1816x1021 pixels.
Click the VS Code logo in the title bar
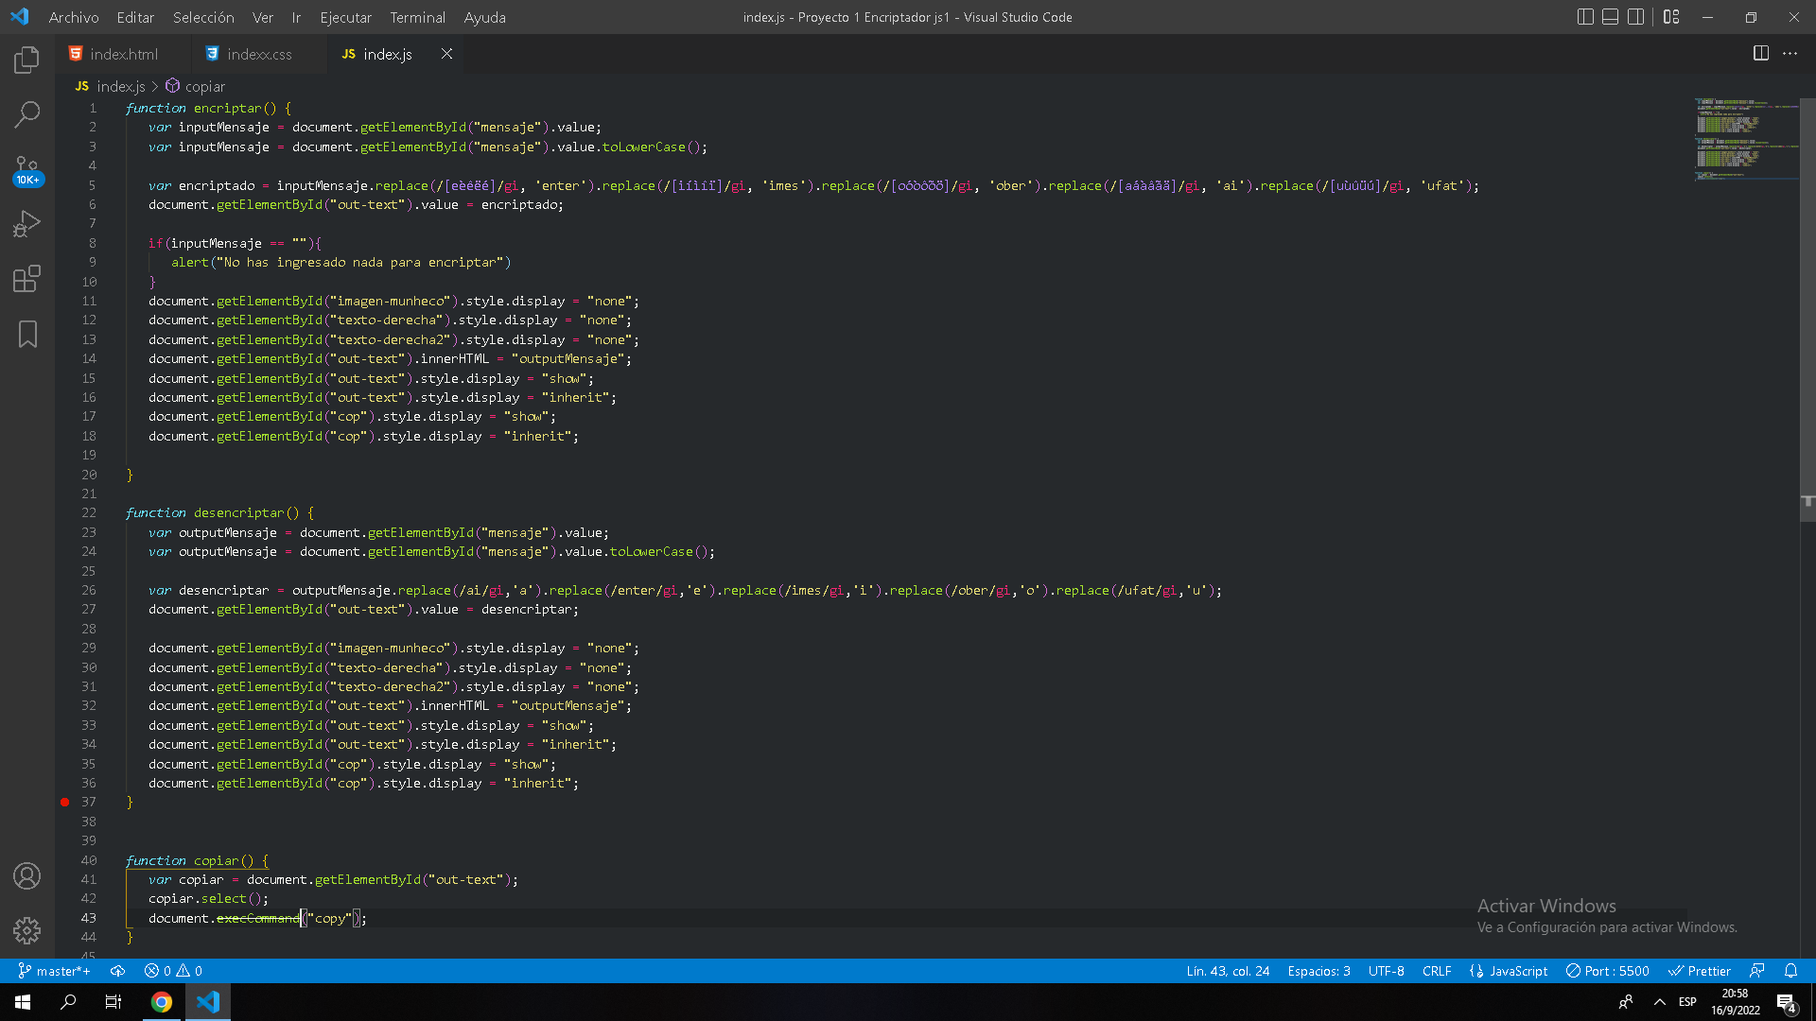click(20, 17)
